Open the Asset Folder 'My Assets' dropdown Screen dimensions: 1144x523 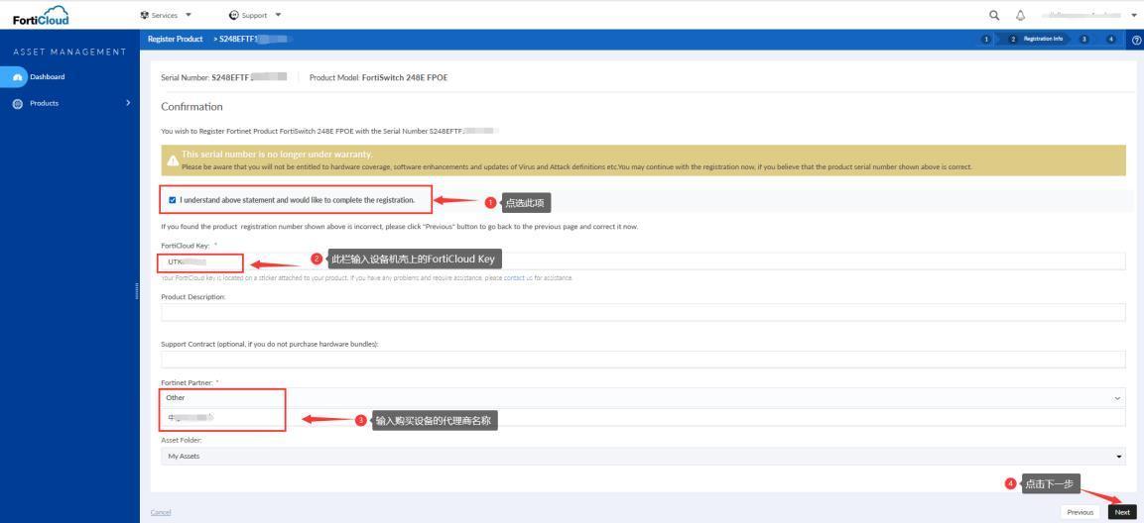coord(642,456)
